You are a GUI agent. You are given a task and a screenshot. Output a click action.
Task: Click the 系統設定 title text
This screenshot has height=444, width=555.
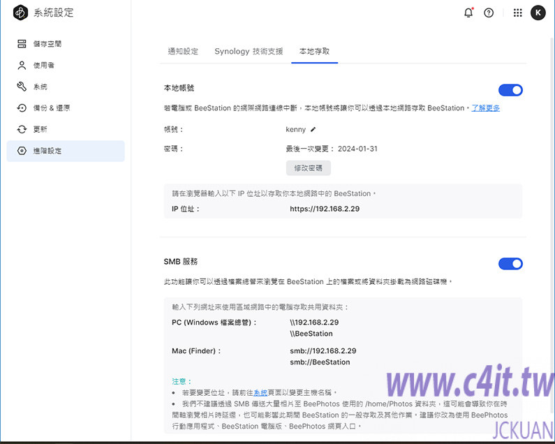click(54, 13)
